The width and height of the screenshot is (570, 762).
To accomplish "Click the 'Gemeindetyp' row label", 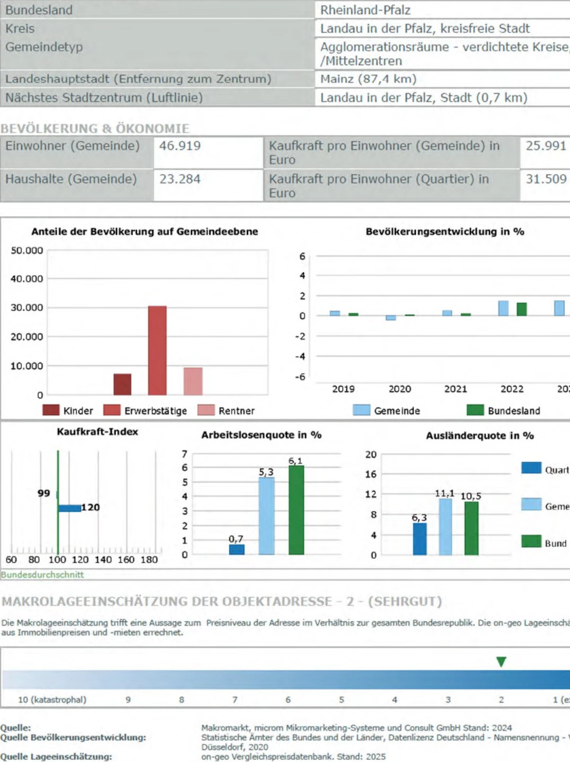I will pyautogui.click(x=44, y=47).
